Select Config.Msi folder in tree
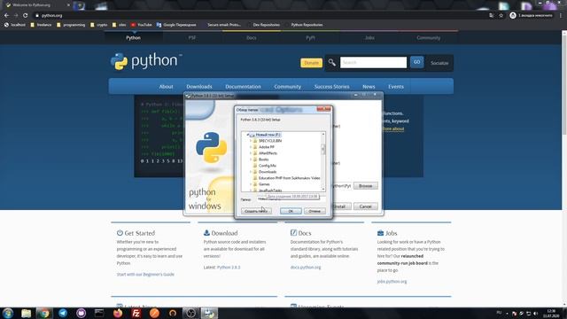The width and height of the screenshot is (567, 319). tap(268, 166)
